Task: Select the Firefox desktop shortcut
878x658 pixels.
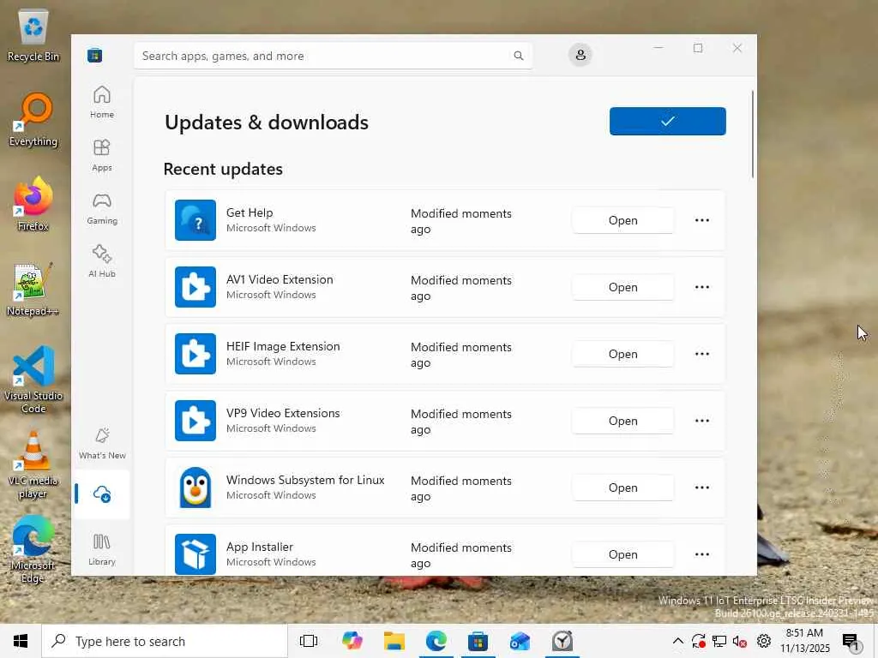Action: 33,204
